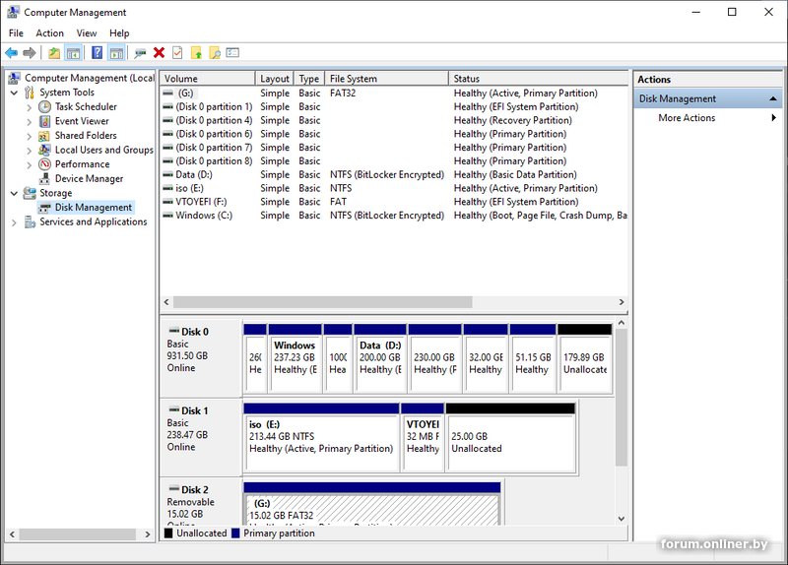Image resolution: width=788 pixels, height=565 pixels.
Task: Select Disk Management in the tree
Action: (93, 207)
